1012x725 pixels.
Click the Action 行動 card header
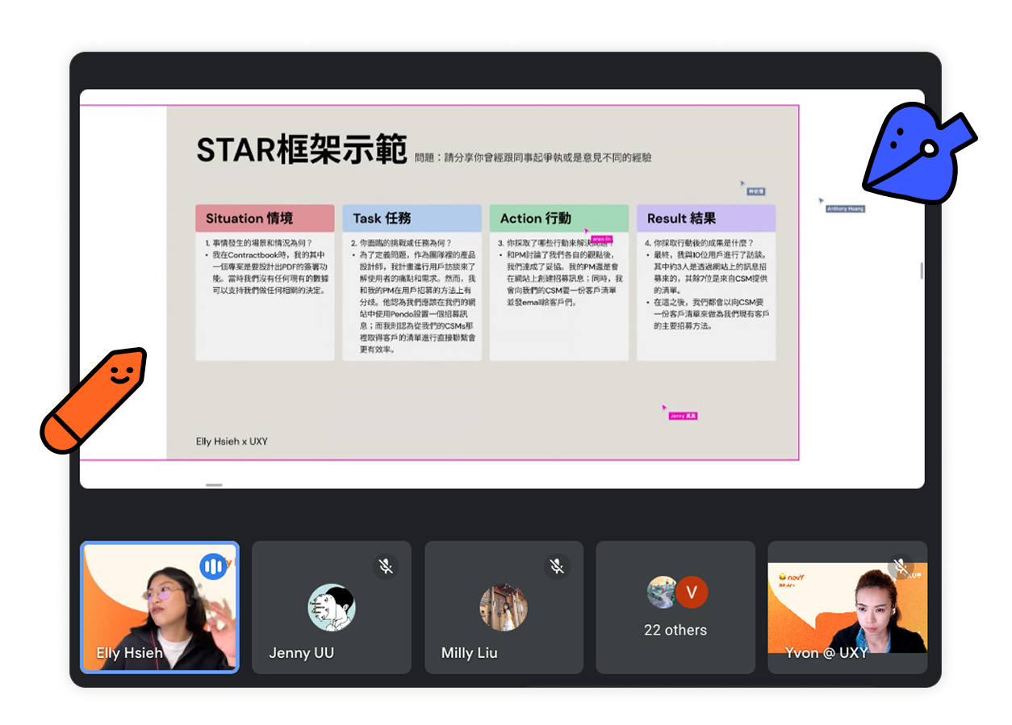(558, 218)
